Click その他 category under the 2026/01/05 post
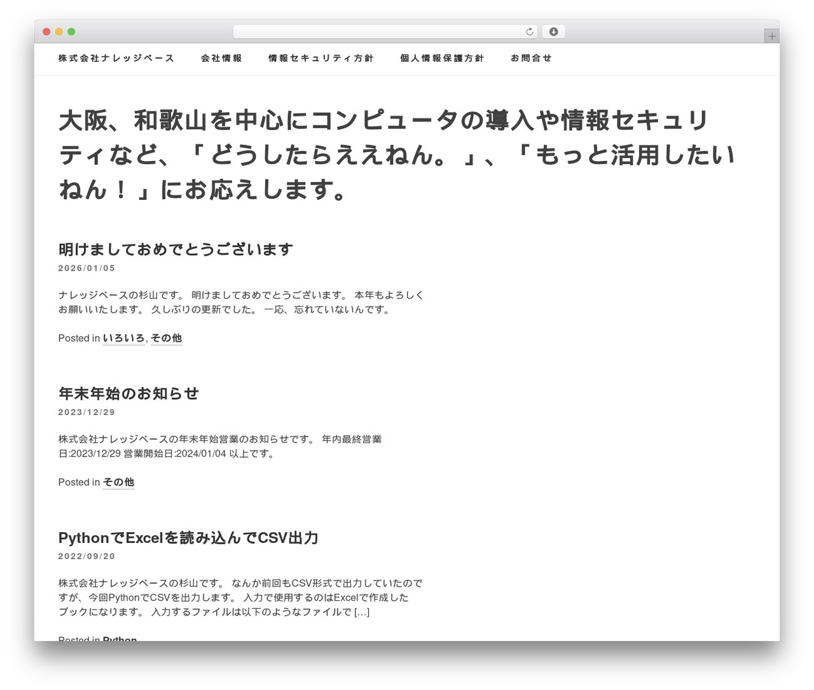 [x=166, y=338]
